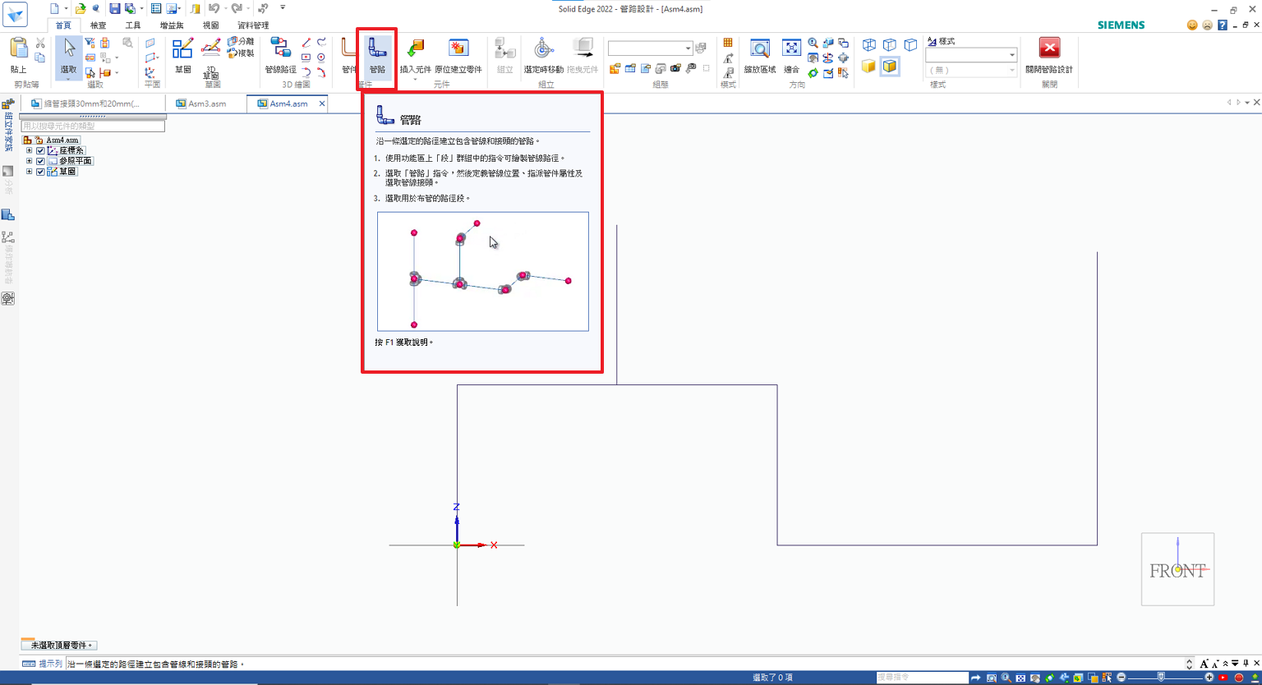1262x685 pixels.
Task: Click the prompt bar scroll stepper
Action: (x=1189, y=664)
